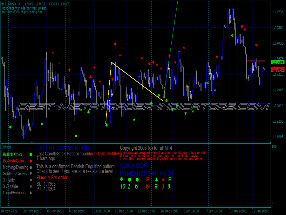Click the 'Three Outside Down' pattern name
Screen dimensions: 286x215
click(104, 154)
